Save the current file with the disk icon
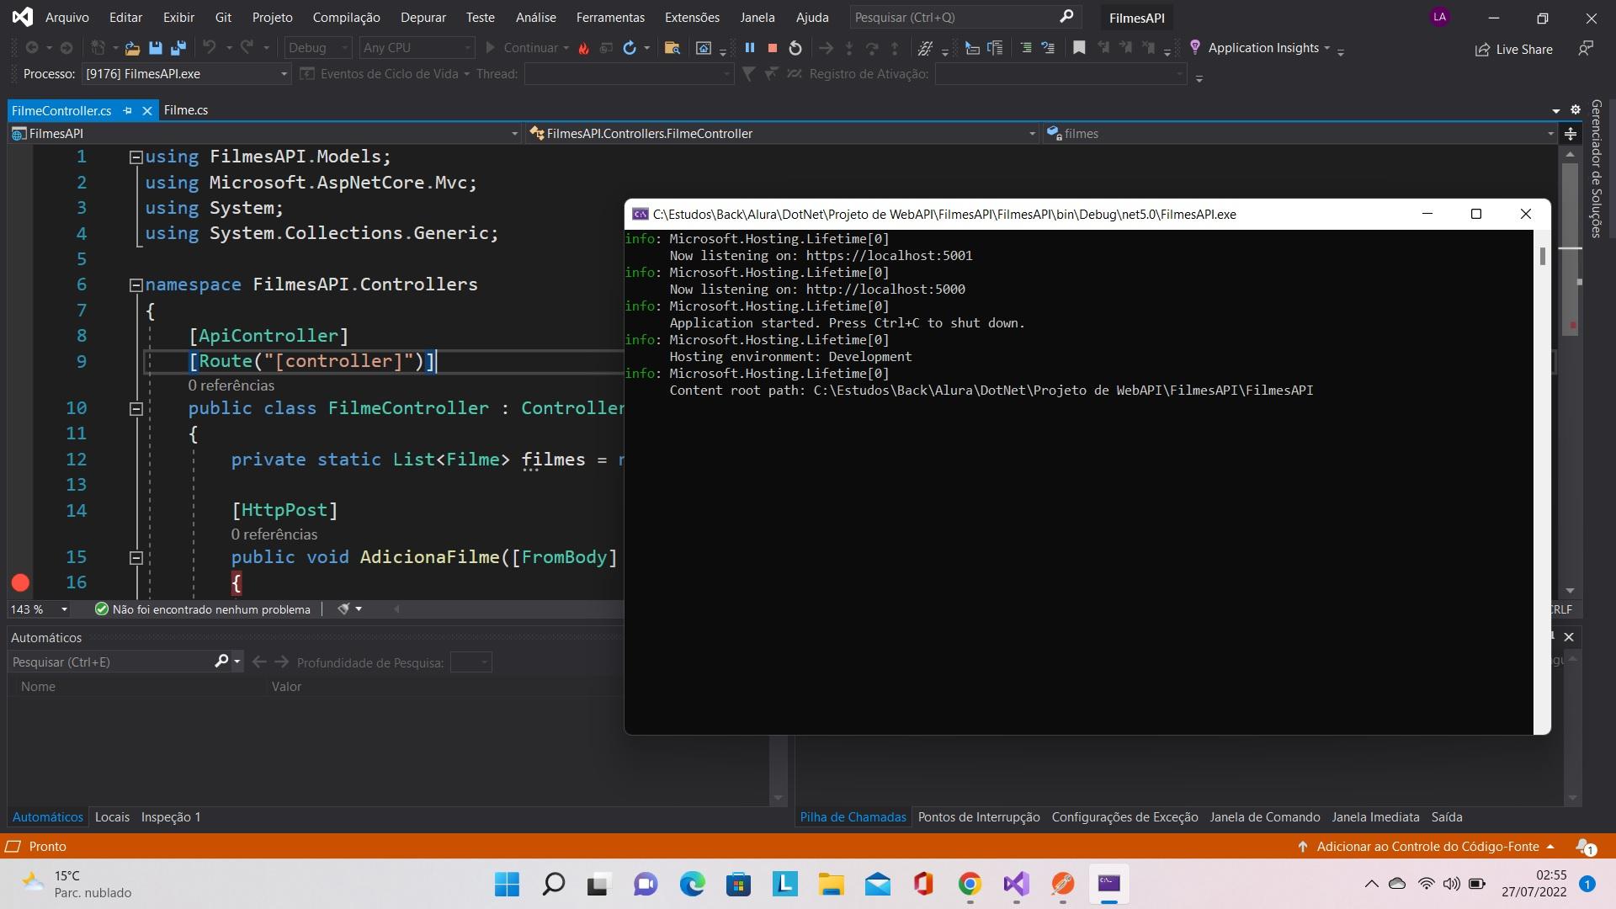The width and height of the screenshot is (1616, 909). 155,48
